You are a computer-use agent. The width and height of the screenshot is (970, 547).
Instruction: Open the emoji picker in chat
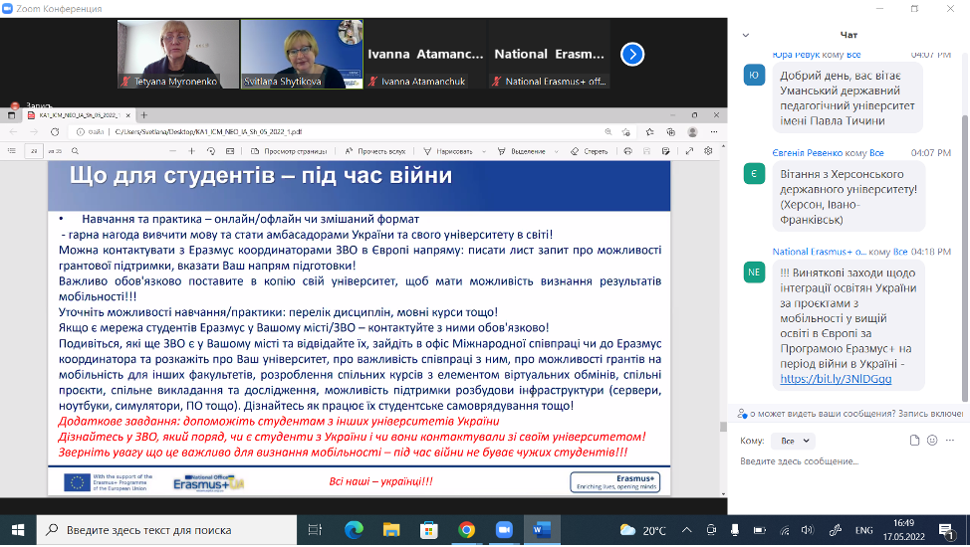point(932,441)
